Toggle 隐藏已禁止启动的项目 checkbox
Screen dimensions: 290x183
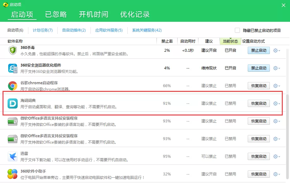point(237,30)
